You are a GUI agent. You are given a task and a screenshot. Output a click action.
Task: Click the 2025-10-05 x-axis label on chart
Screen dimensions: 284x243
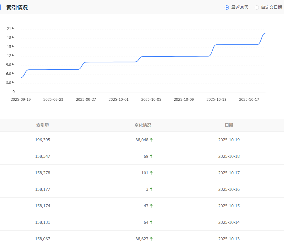[x=151, y=100]
